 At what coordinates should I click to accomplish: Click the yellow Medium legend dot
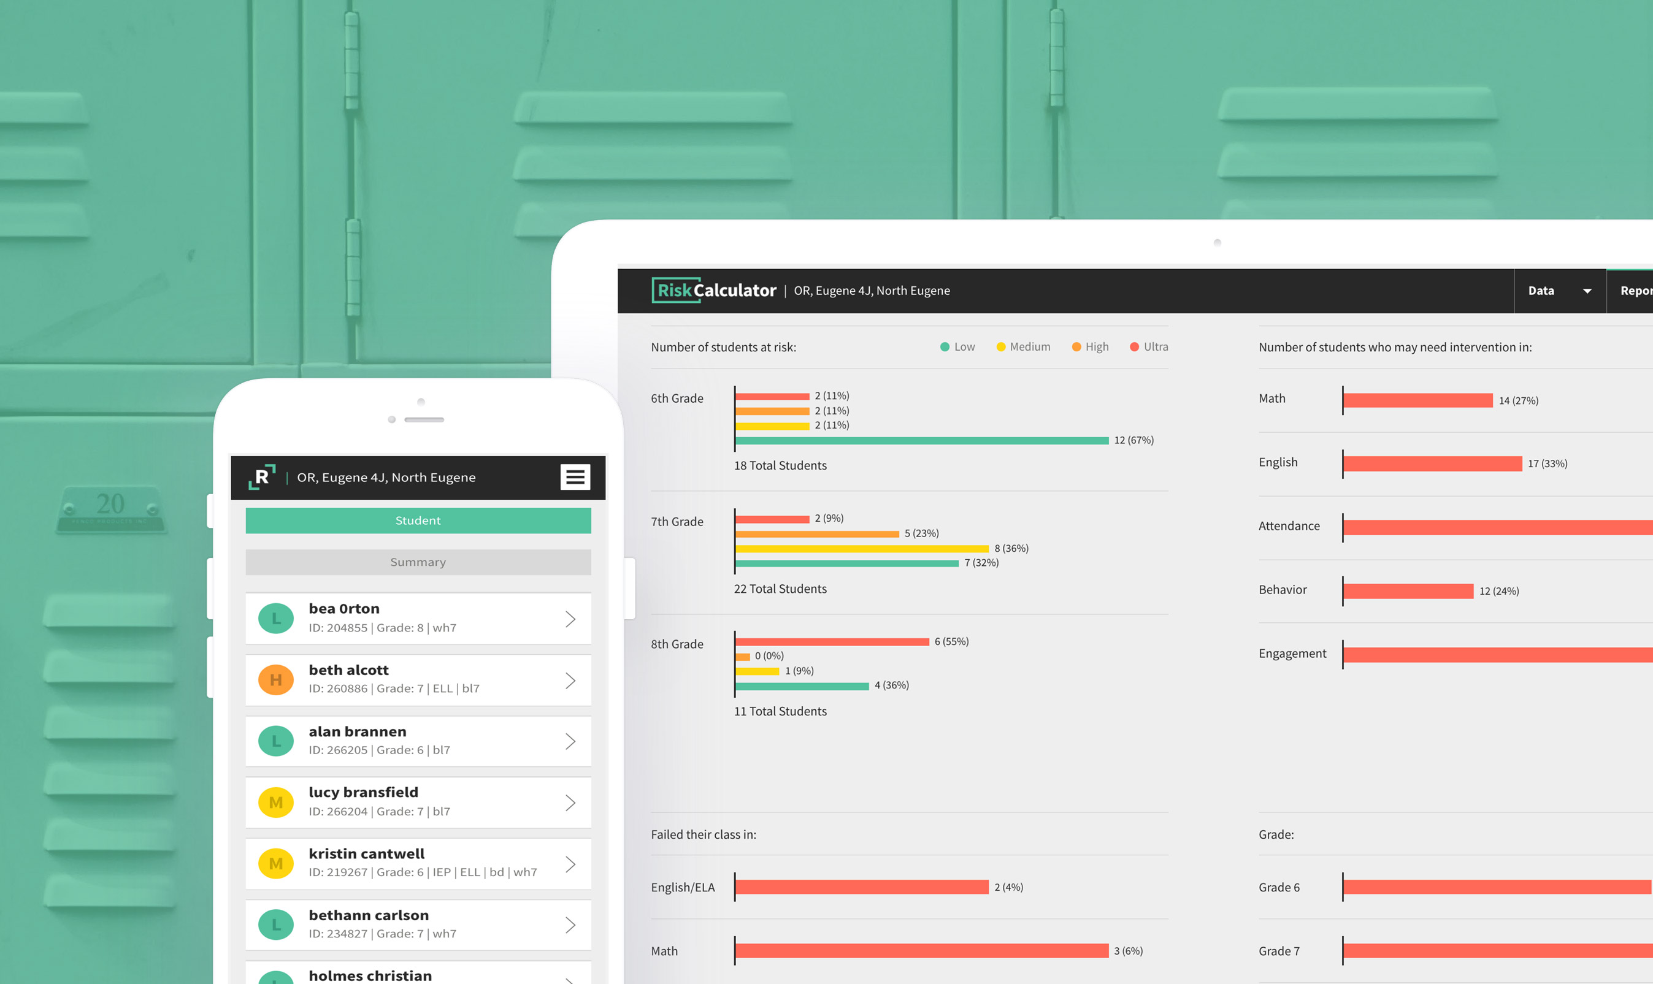point(1001,347)
